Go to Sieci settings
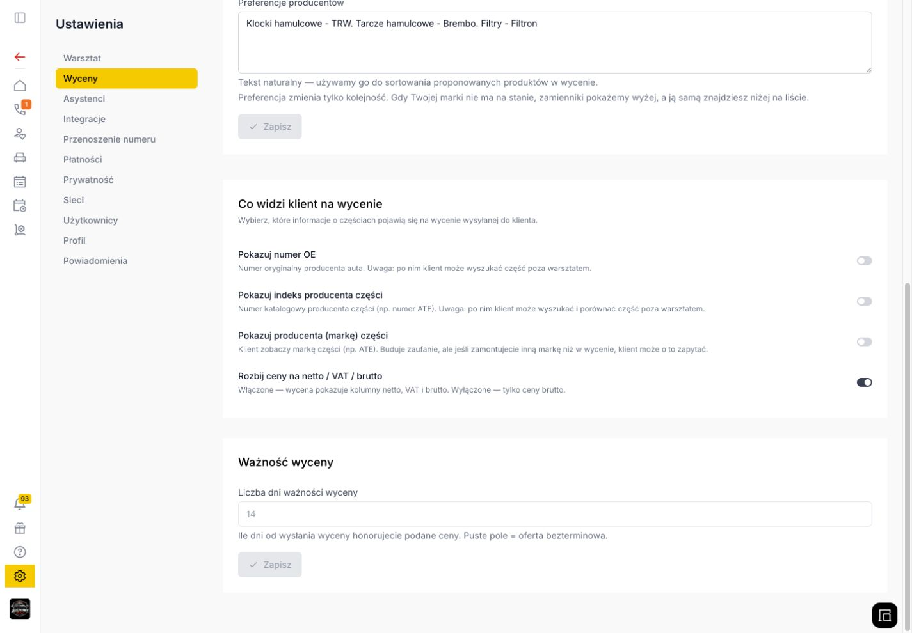This screenshot has width=912, height=633. [x=127, y=200]
